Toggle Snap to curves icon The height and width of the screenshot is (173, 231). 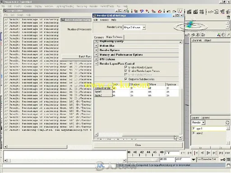click(142, 11)
